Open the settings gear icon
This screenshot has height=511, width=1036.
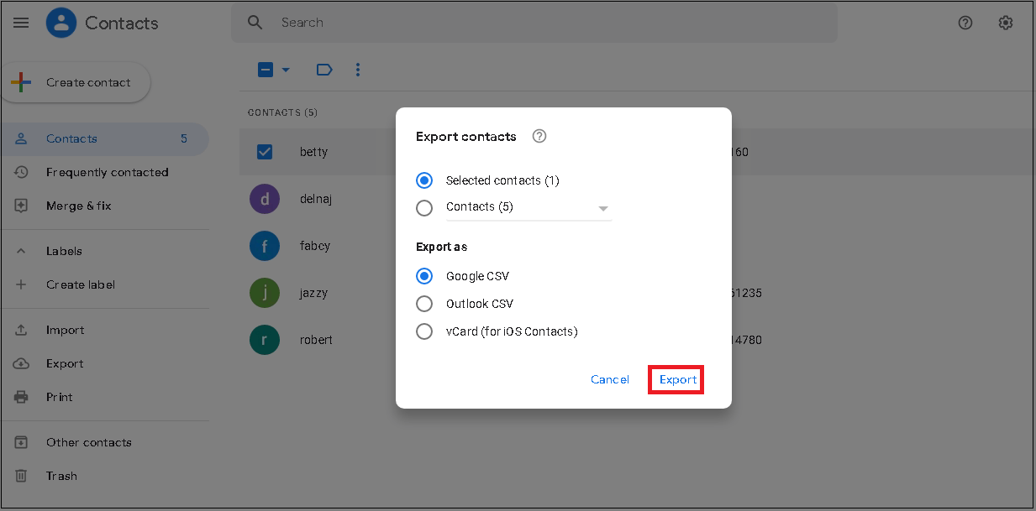[1006, 23]
